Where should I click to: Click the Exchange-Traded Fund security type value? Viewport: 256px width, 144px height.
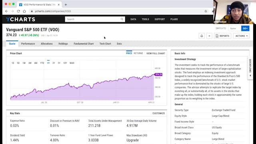224,110
